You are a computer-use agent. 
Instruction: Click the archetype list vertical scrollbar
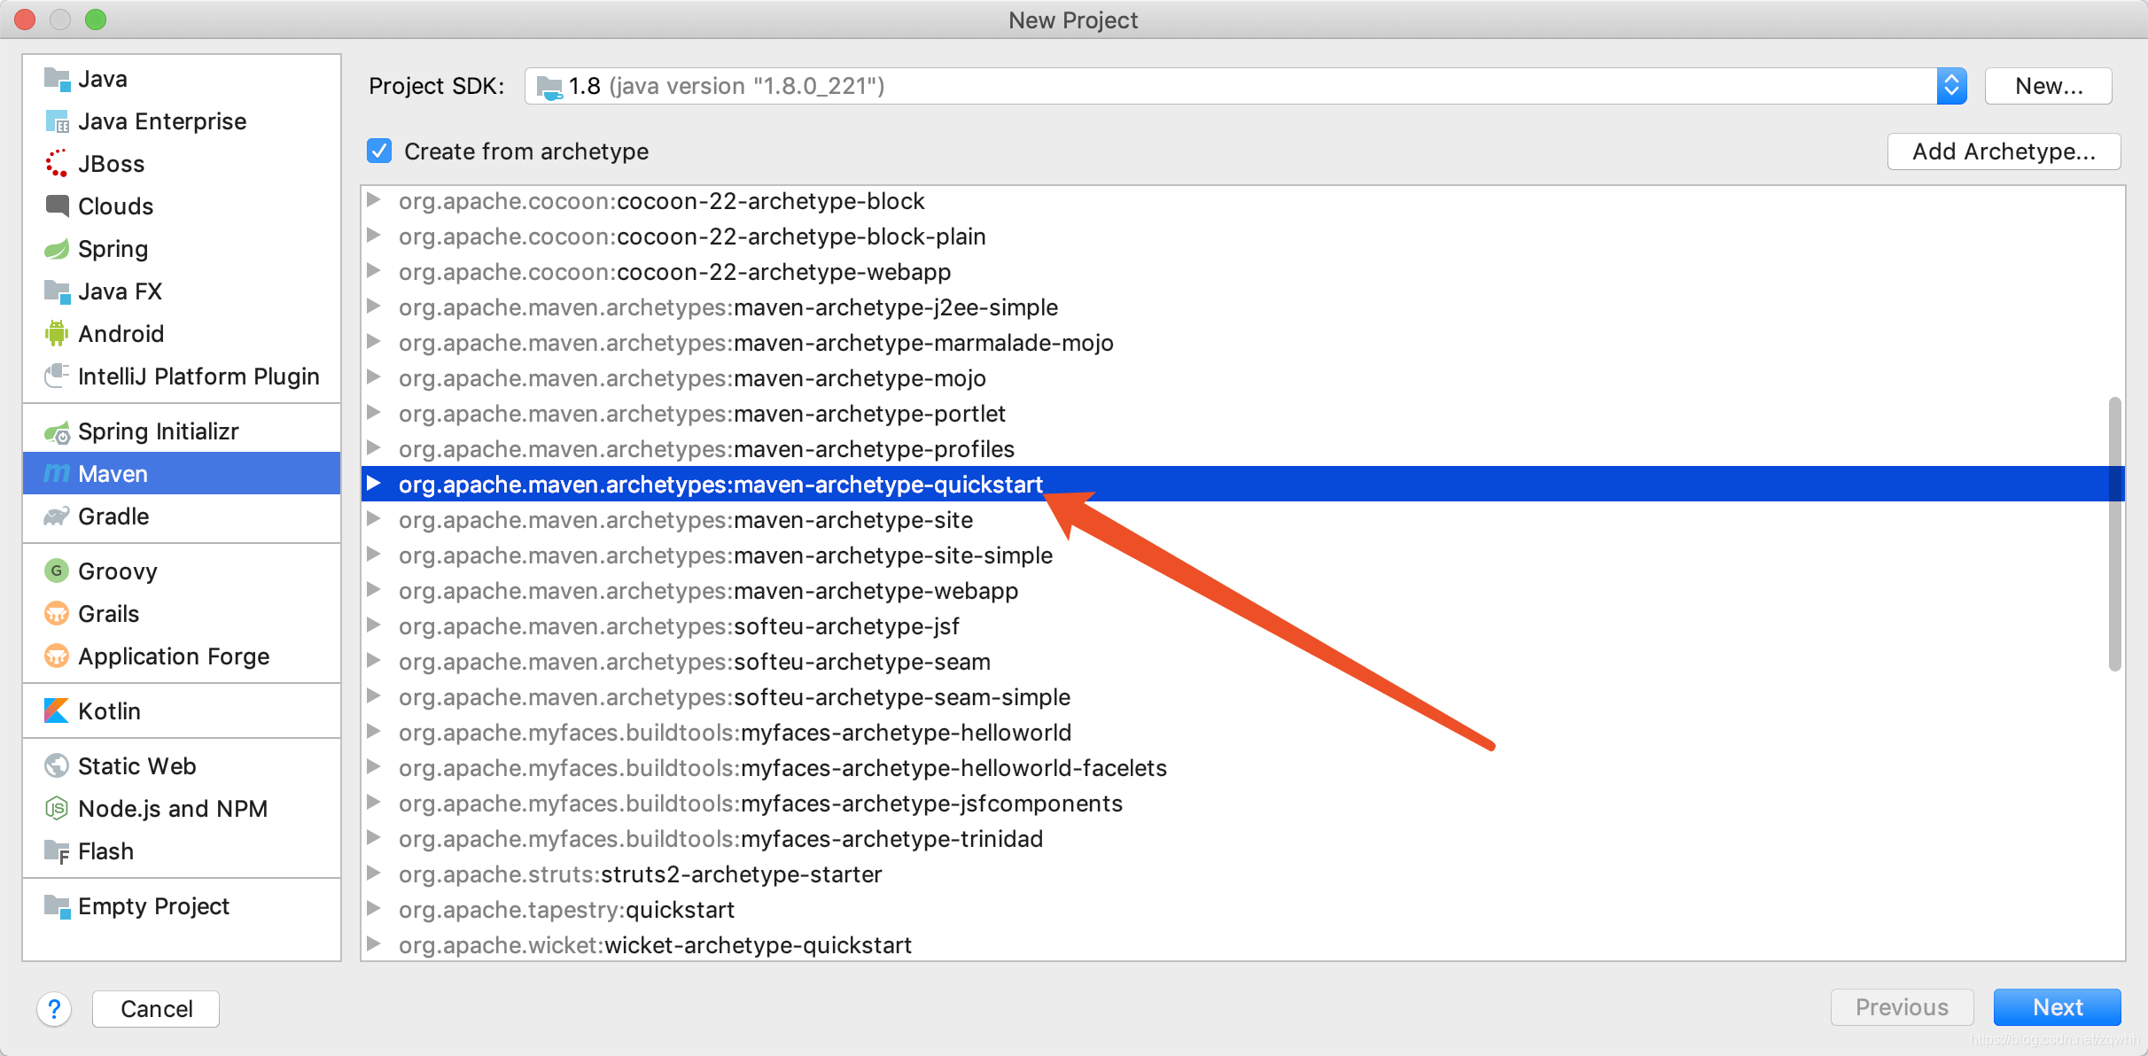pyautogui.click(x=2114, y=534)
